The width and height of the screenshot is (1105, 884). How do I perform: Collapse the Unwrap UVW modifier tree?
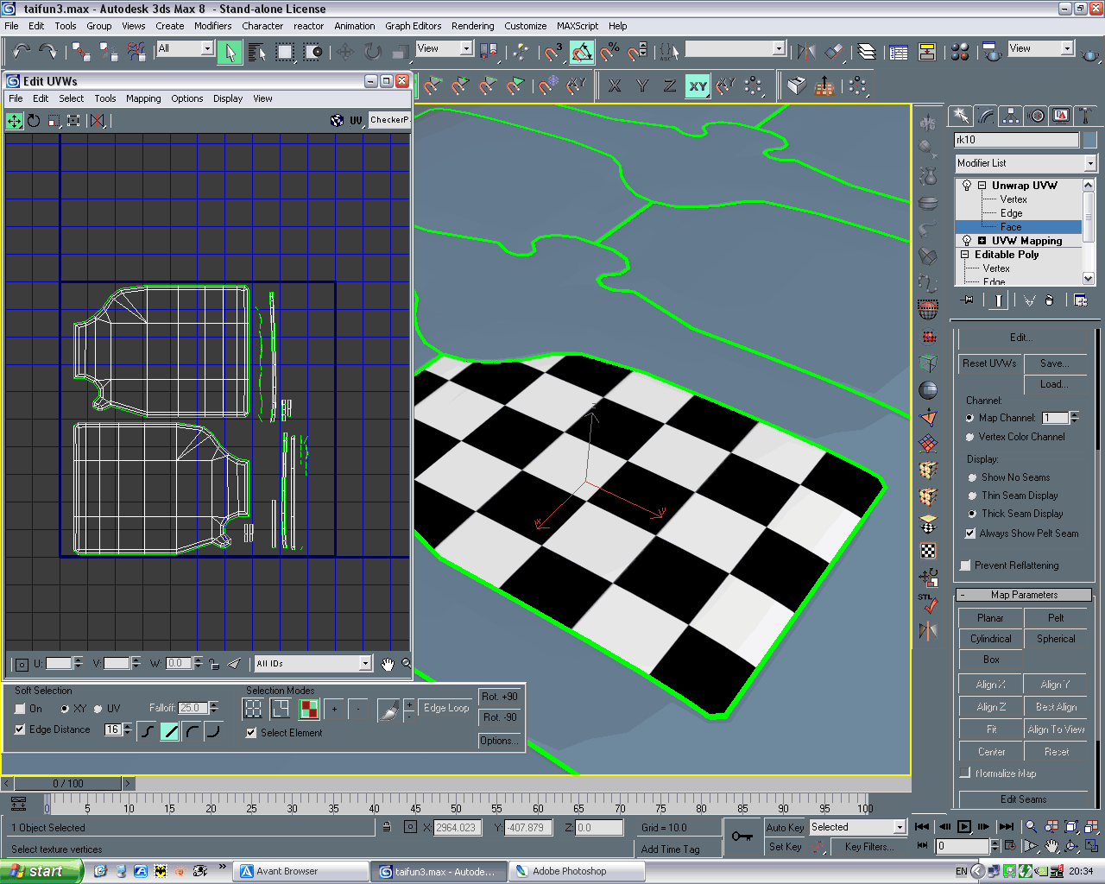click(982, 186)
